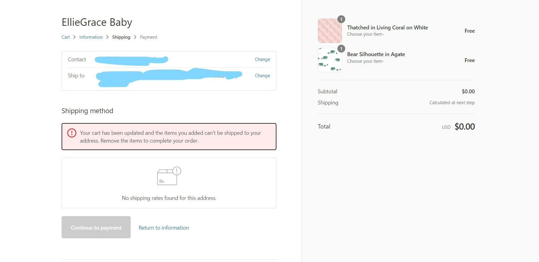Click the chevron between Information and Shipping
The height and width of the screenshot is (262, 539).
(x=107, y=37)
